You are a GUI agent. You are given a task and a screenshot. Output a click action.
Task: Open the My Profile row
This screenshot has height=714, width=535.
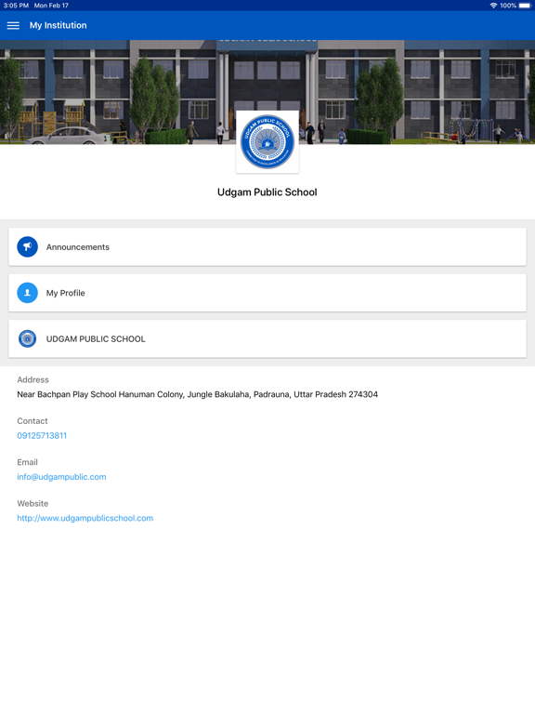point(267,293)
